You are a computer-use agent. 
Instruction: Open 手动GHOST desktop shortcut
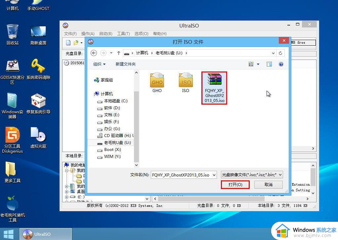(38, 5)
